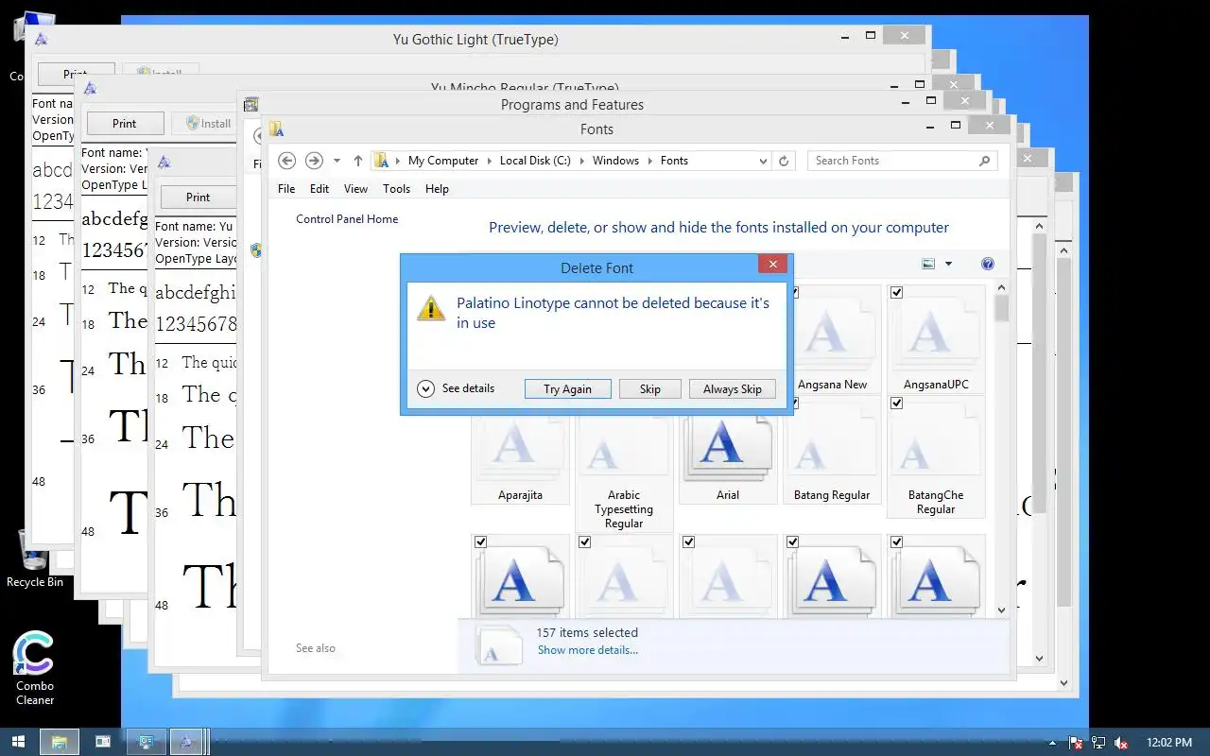
Task: Refresh the Fonts folder
Action: (x=784, y=161)
